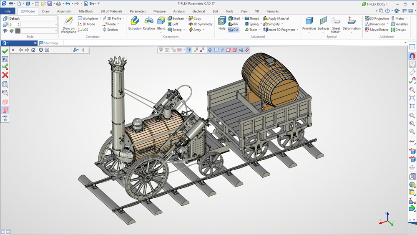Open the Array dropdown arrow
The image size is (417, 235).
[x=203, y=30]
